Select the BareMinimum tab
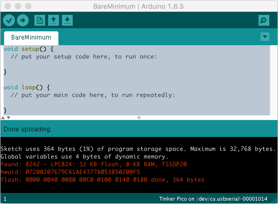 pos(31,38)
